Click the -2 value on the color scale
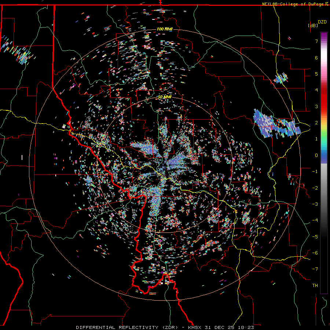 [x=315, y=188]
